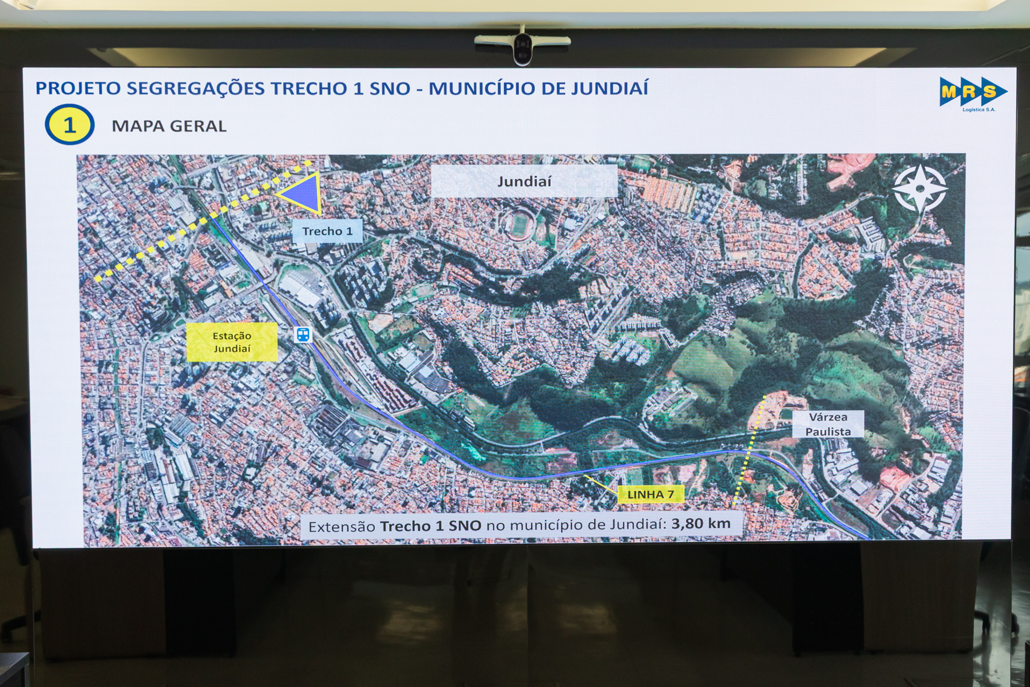Click the yellow circle number 1 badge
The width and height of the screenshot is (1030, 687).
point(70,125)
